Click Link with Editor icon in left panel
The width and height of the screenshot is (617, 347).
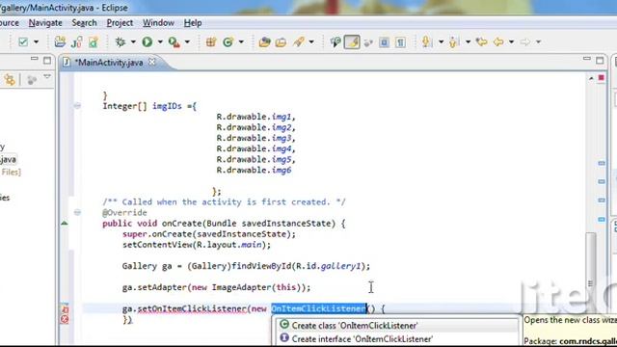pos(10,79)
